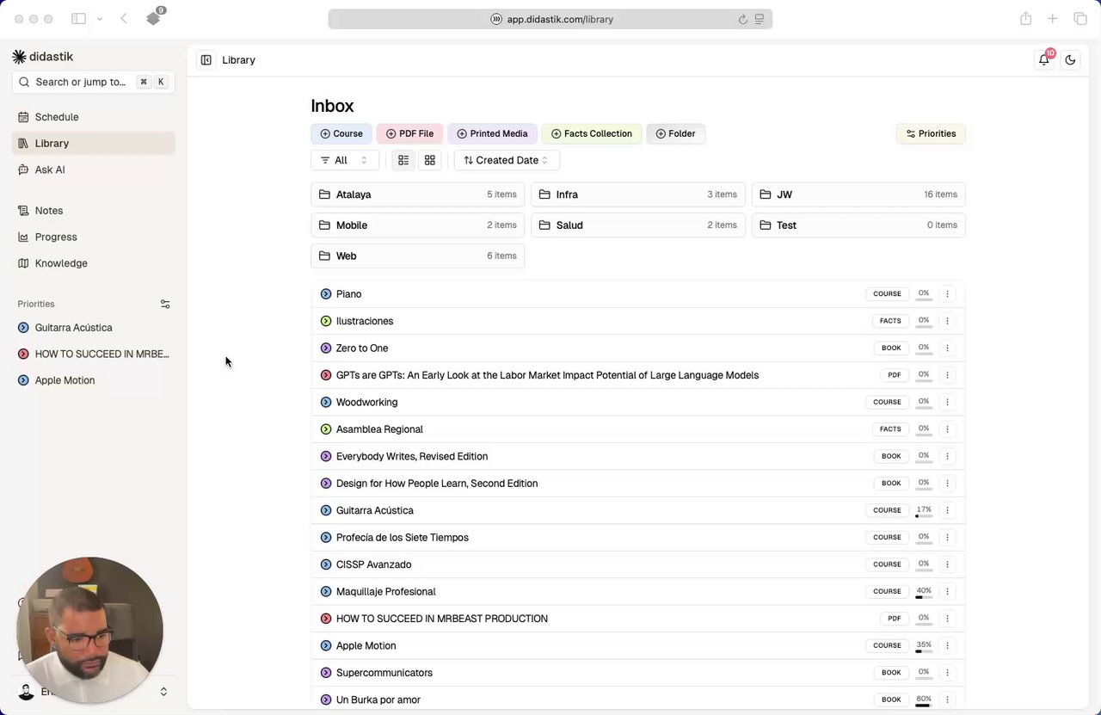Screen dimensions: 1101x715
Task: Click the search or jump to field
Action: click(x=80, y=82)
